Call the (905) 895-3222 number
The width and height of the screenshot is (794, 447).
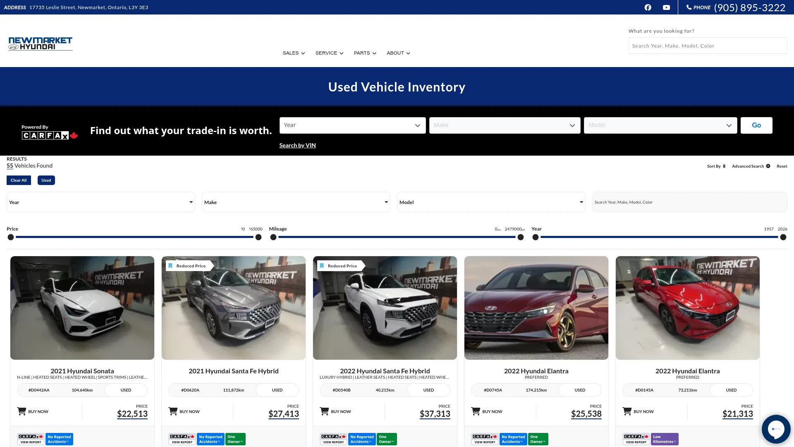(749, 7)
